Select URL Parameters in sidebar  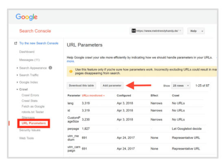34,123
